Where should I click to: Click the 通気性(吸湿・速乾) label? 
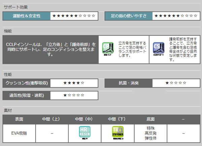point(27,95)
